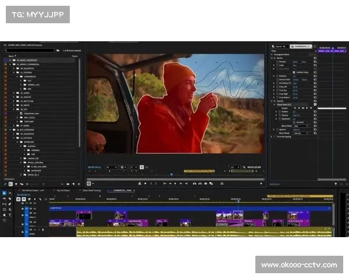Screen dimensions: 349x279
Task: Collapse the 06_GFX bin
Action: click(x=14, y=109)
